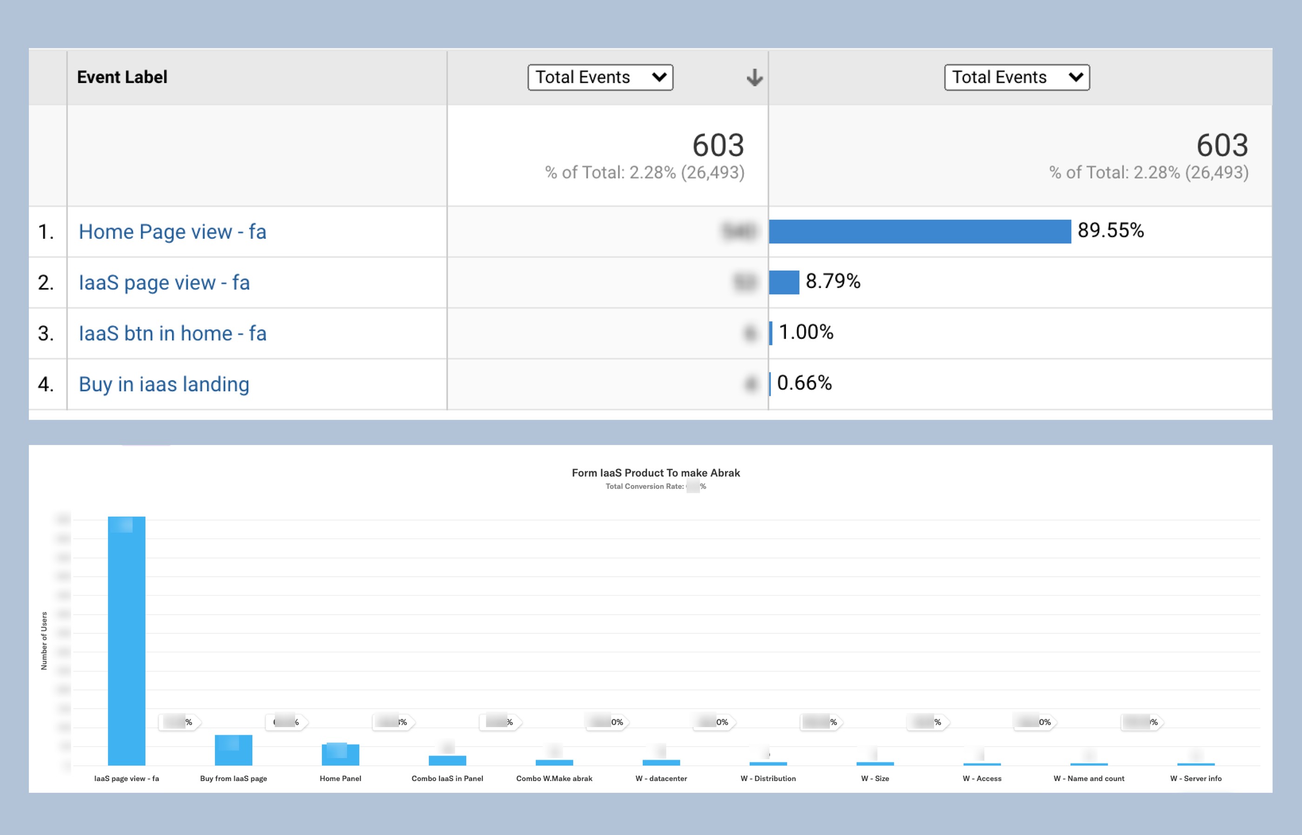Open the IaaS btn in home - fa link
1302x835 pixels.
point(173,333)
